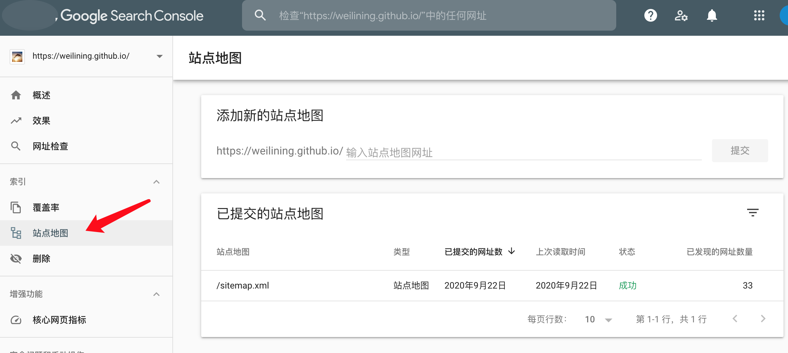
Task: Click the user settings icon
Action: point(681,15)
